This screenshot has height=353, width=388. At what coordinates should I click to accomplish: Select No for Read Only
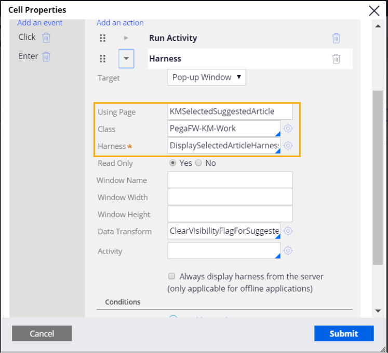(198, 163)
